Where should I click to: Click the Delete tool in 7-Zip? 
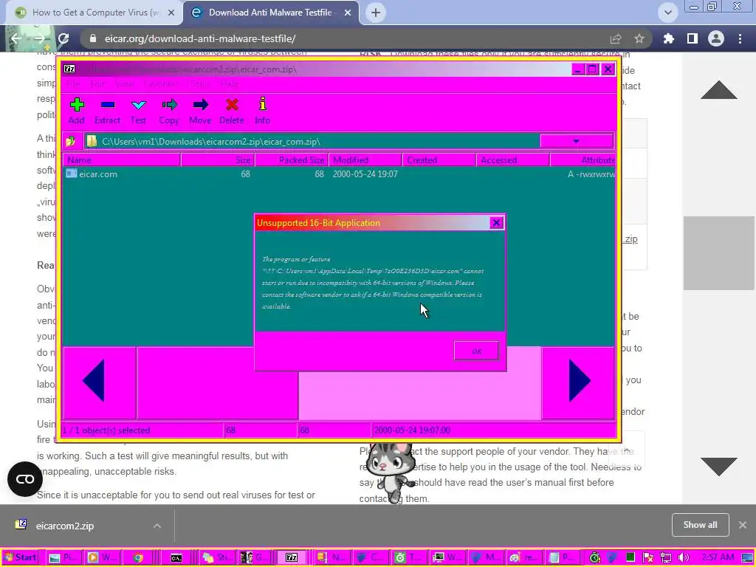[231, 111]
